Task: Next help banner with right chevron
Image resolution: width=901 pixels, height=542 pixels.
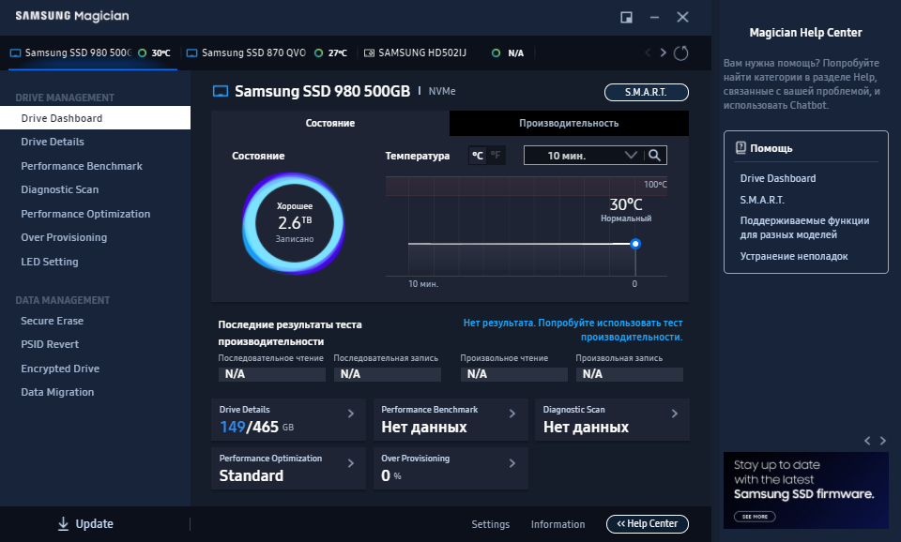Action: pyautogui.click(x=883, y=441)
